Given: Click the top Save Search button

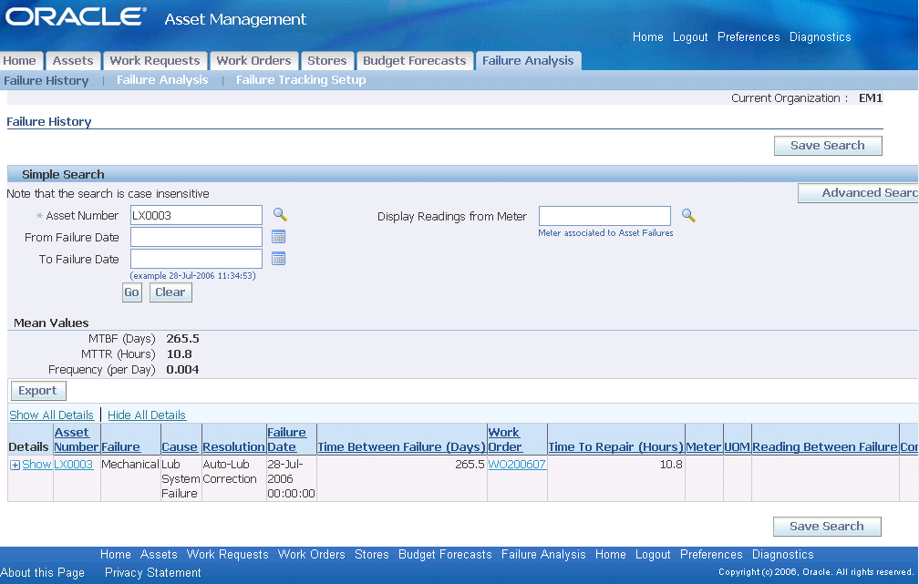Looking at the screenshot, I should click(x=828, y=145).
